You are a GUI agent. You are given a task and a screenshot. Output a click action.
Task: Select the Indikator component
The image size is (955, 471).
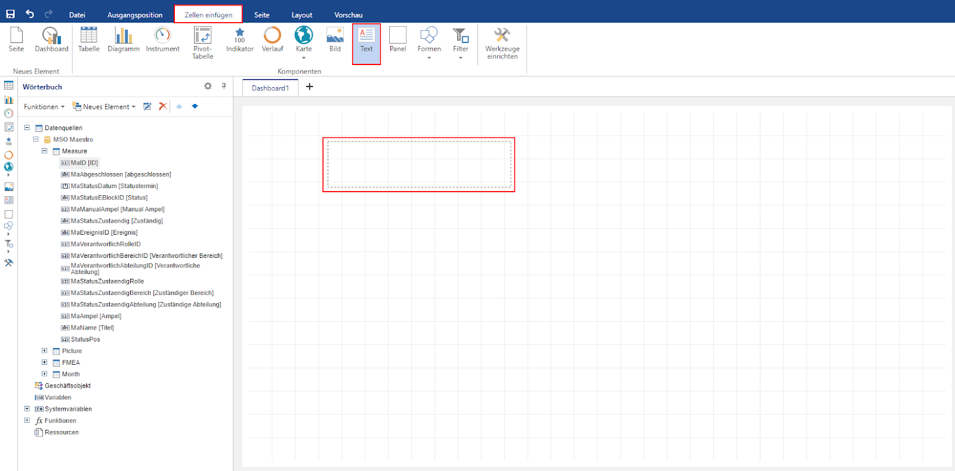pyautogui.click(x=239, y=39)
